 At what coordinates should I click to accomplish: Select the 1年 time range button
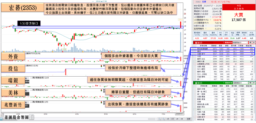pyautogui.click(x=177, y=119)
